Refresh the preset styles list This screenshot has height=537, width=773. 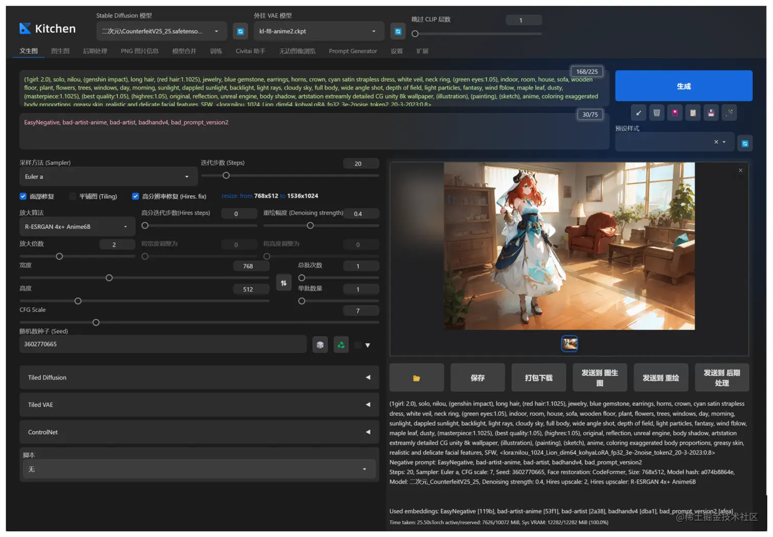tap(745, 144)
